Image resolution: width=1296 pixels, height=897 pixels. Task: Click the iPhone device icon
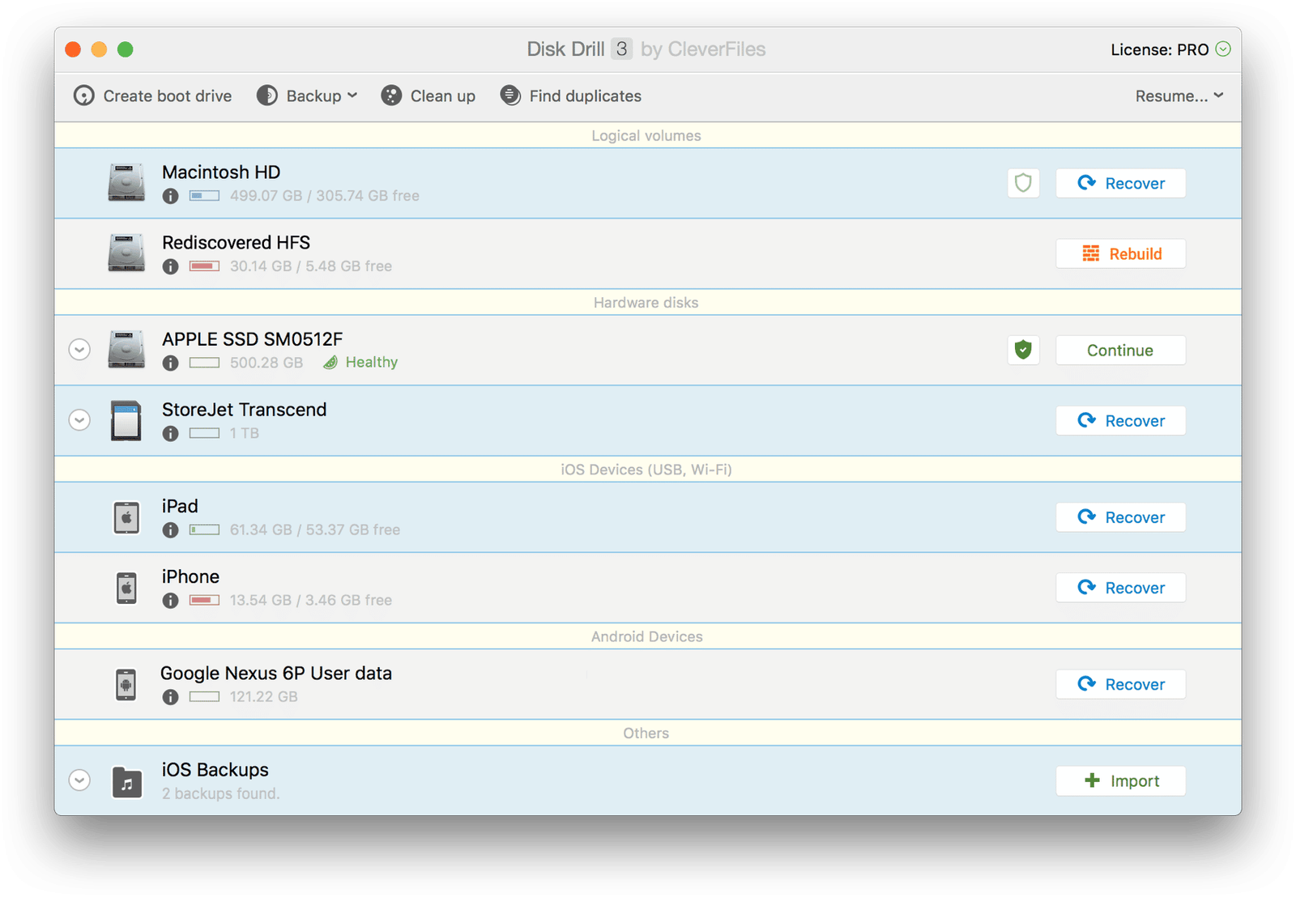tap(126, 588)
